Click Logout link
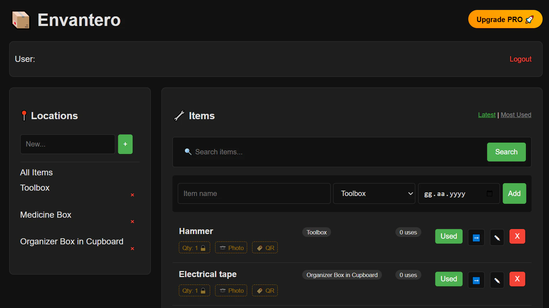Screen dimensions: 549x308 click(x=520, y=59)
